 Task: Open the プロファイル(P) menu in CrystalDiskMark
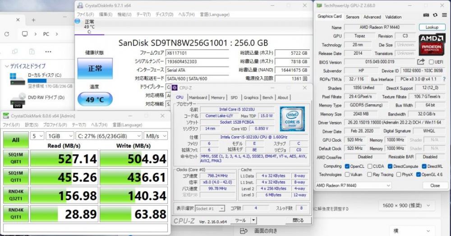click(55, 125)
